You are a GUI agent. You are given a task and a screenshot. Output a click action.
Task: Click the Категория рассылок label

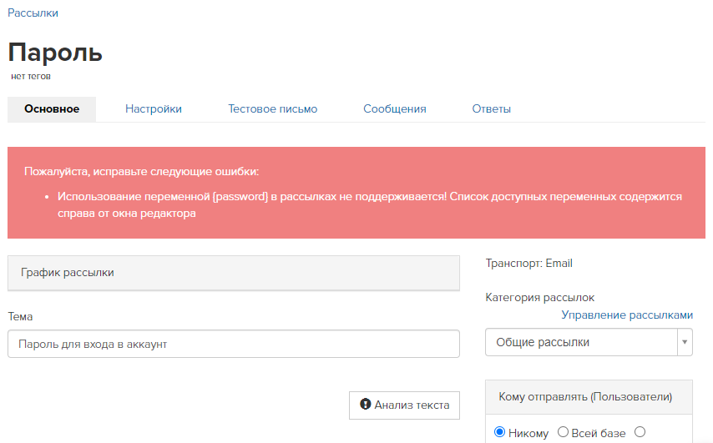coord(539,298)
